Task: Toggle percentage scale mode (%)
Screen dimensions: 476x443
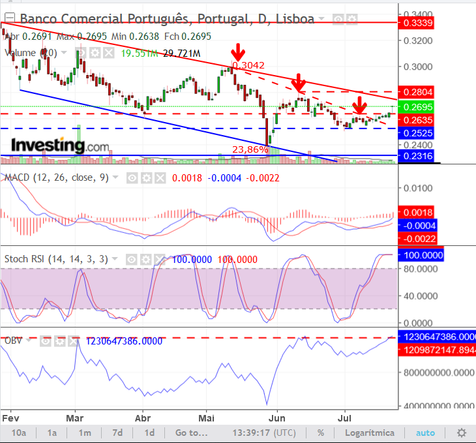Action: coord(321,433)
